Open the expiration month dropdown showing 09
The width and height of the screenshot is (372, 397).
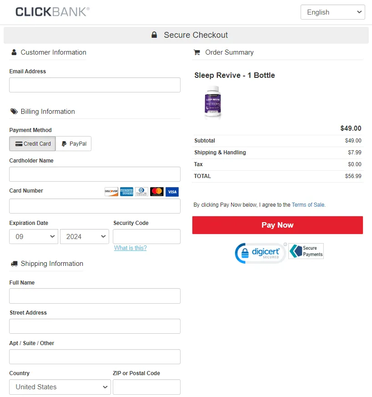(34, 236)
